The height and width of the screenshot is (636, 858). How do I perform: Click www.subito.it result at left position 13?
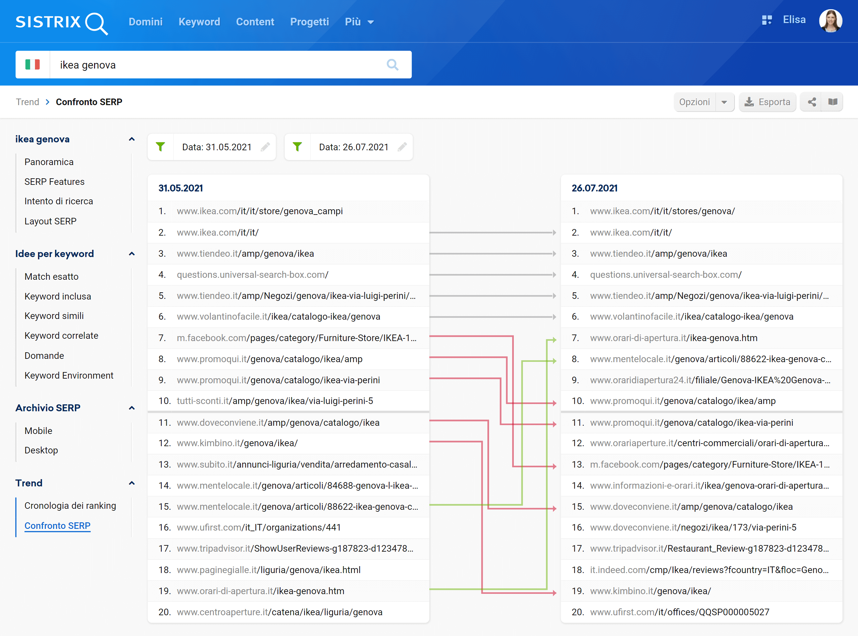click(297, 465)
